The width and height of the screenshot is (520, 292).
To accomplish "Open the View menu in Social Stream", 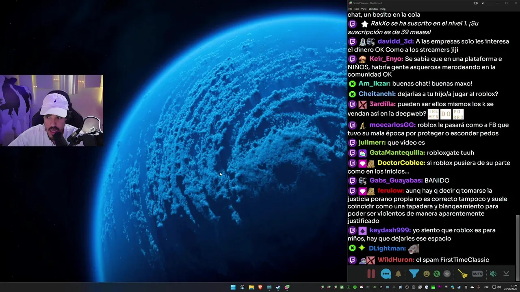I will (x=364, y=9).
